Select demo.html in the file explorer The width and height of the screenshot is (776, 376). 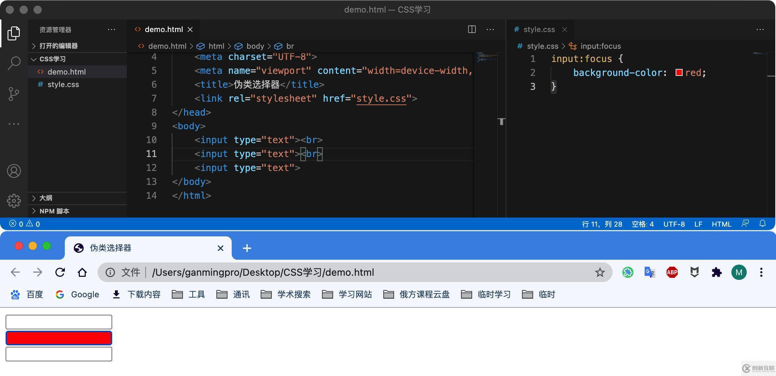[x=77, y=72]
